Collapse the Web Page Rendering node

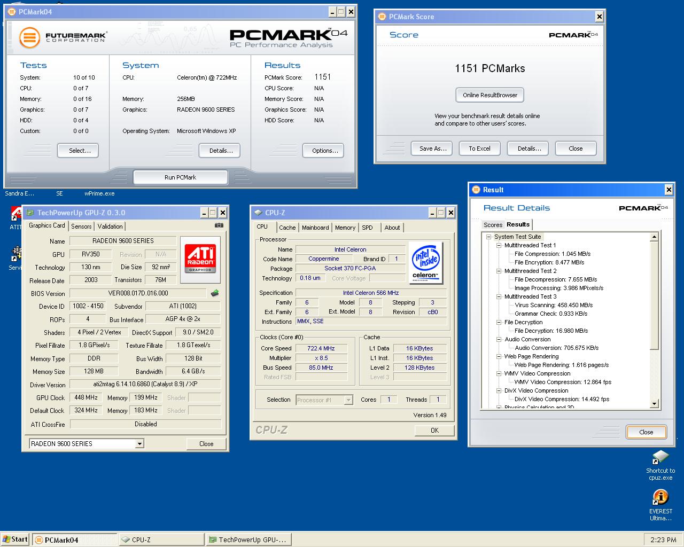[499, 356]
